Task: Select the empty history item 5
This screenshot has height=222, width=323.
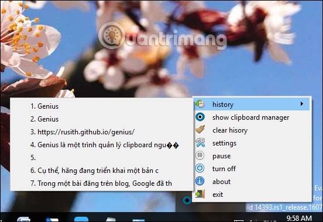Action: 102,158
